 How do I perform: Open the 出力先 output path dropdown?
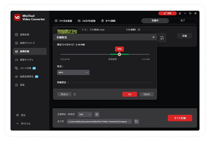coord(99,121)
